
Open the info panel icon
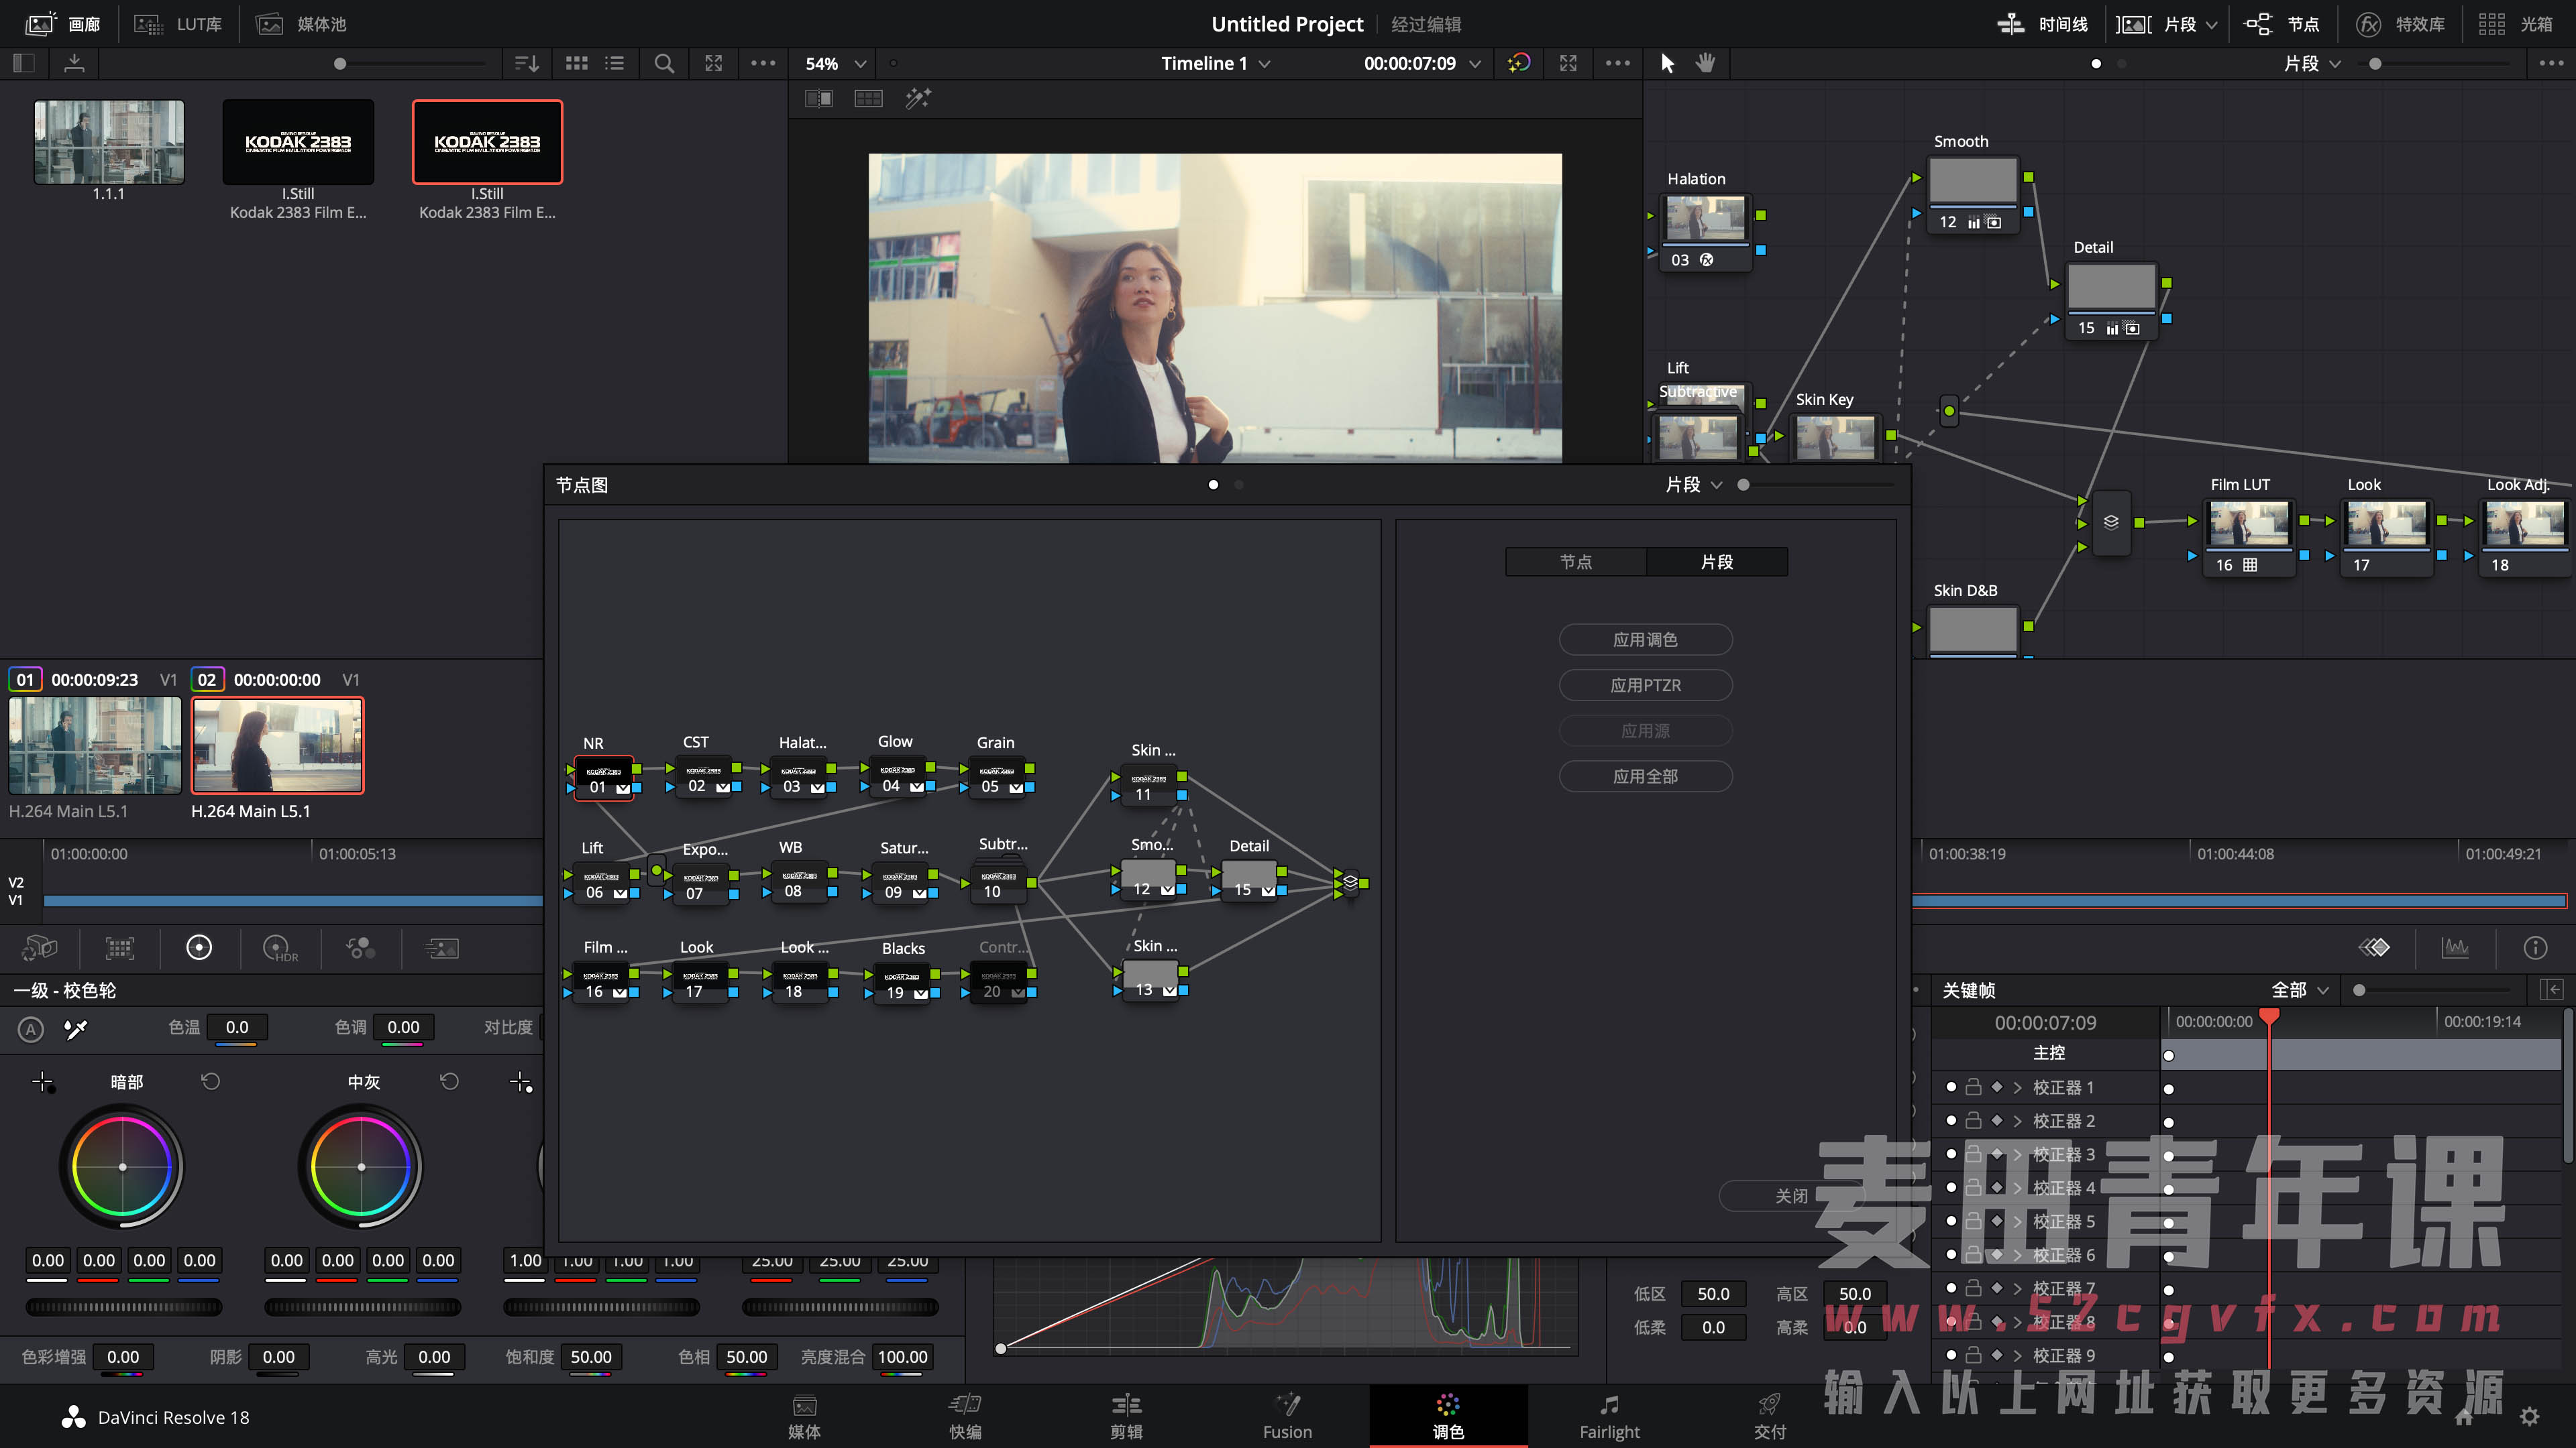(2535, 947)
